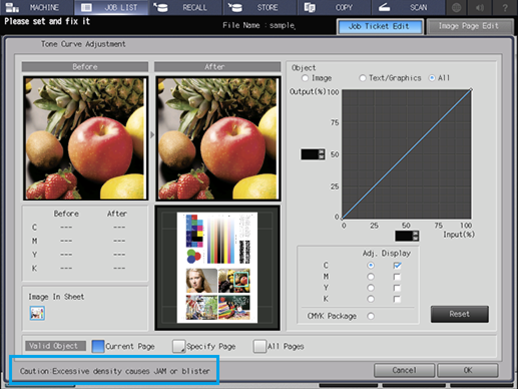Click the globe icon in top bar

pos(456,8)
